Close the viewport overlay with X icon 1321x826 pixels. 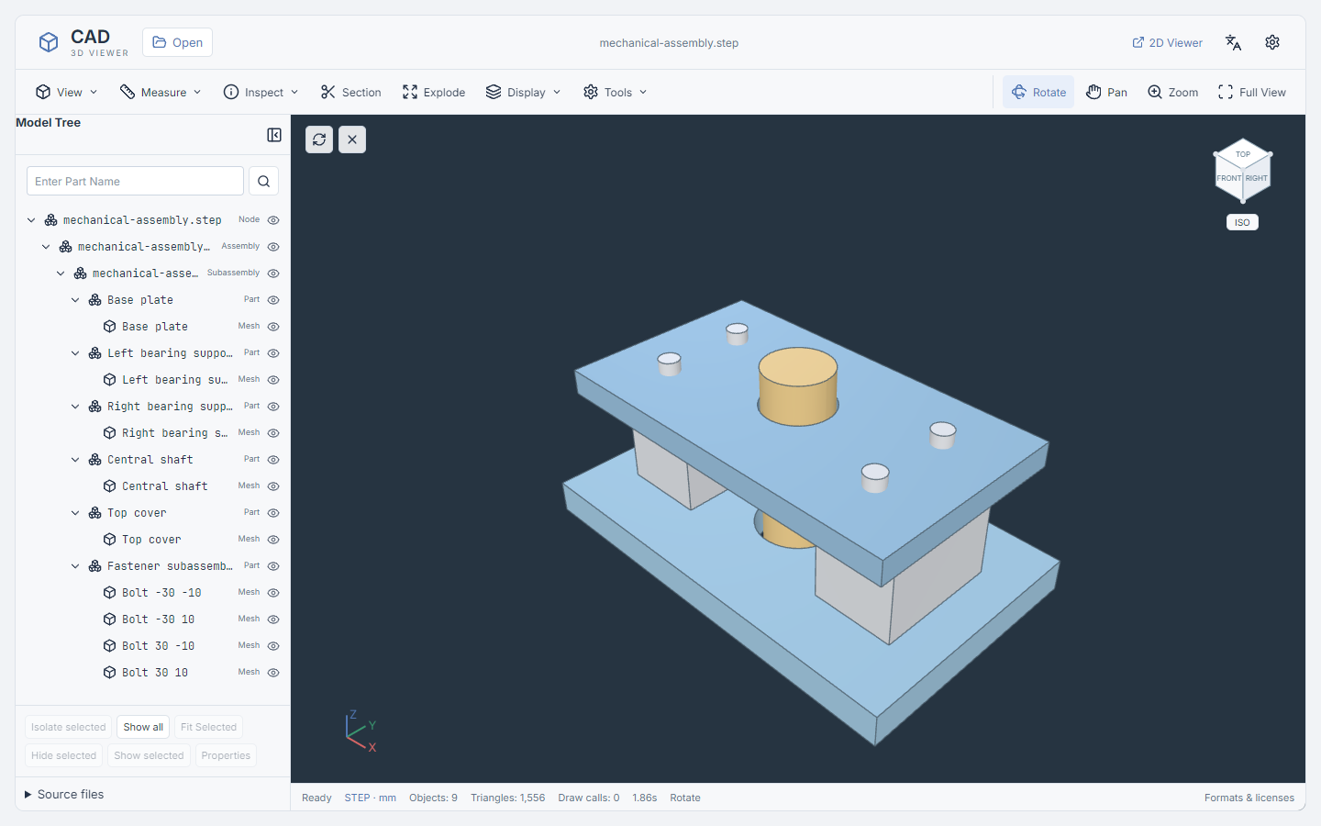352,140
